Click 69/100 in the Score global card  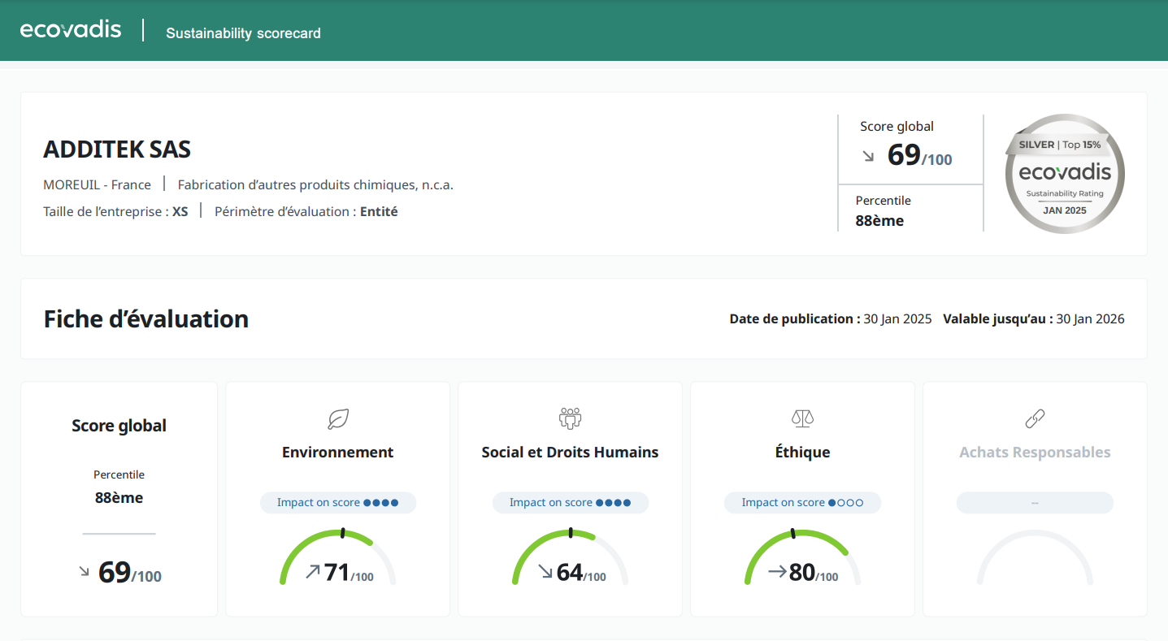click(x=129, y=572)
